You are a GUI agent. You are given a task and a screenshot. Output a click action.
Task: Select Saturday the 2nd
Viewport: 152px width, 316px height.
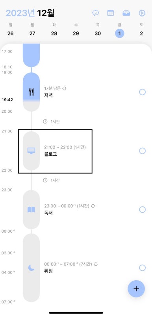pyautogui.click(x=141, y=33)
